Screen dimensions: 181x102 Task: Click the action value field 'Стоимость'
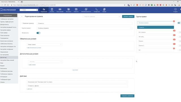[x=77, y=86]
